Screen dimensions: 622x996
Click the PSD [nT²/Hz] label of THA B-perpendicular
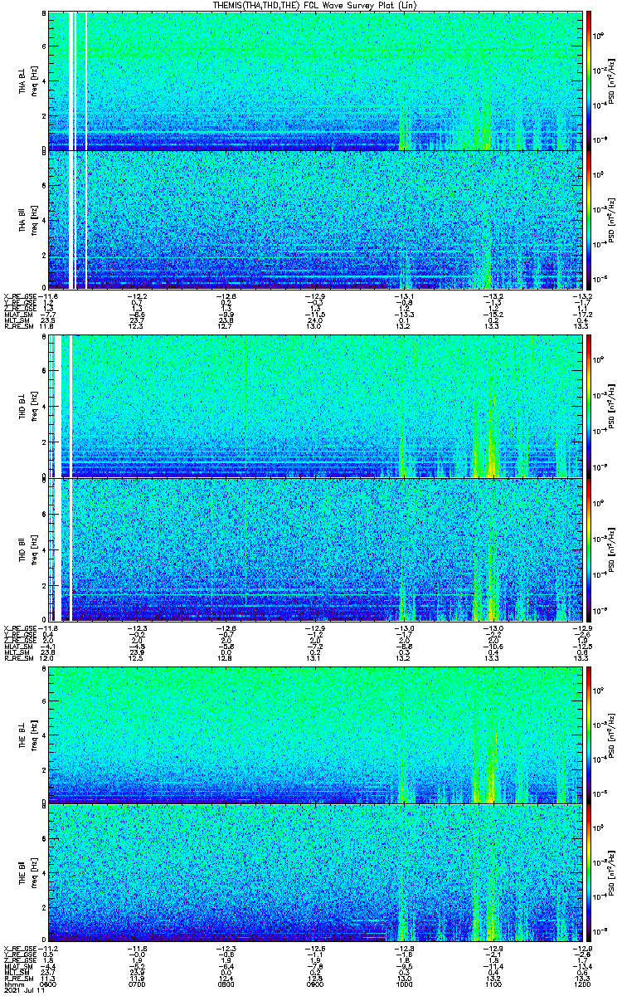pyautogui.click(x=611, y=81)
